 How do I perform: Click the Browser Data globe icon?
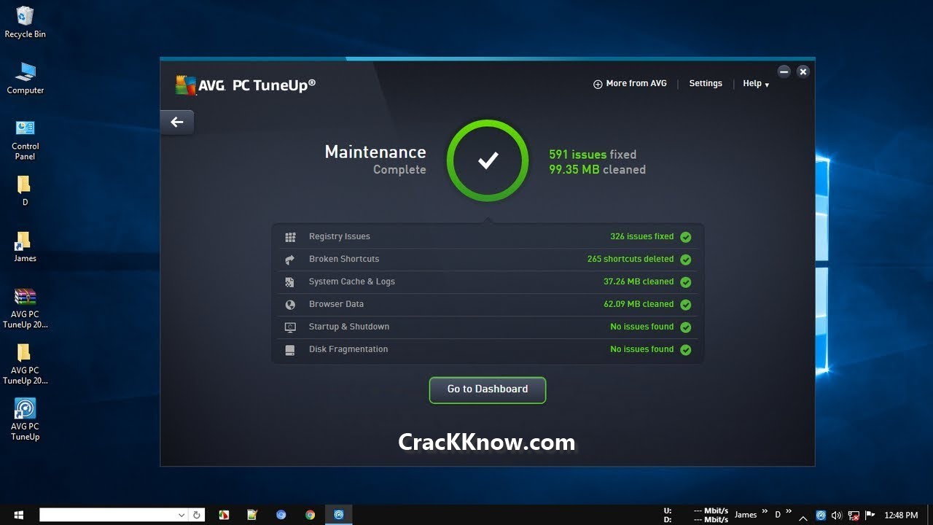click(x=290, y=305)
